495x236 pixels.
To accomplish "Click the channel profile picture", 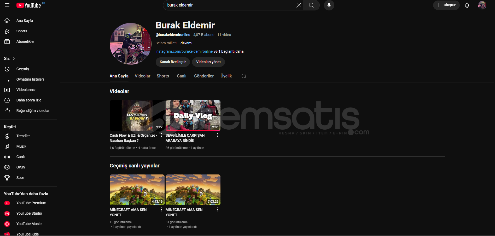I will tap(131, 44).
